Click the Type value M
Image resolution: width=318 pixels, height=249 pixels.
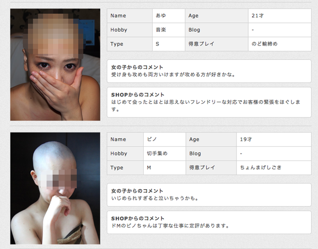pyautogui.click(x=149, y=167)
